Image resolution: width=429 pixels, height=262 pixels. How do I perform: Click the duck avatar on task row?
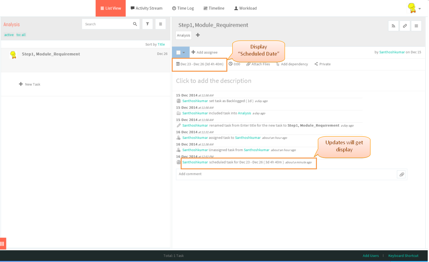[13, 55]
